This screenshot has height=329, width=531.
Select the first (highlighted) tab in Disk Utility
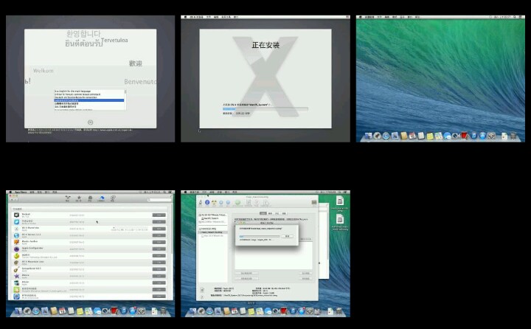(263, 213)
